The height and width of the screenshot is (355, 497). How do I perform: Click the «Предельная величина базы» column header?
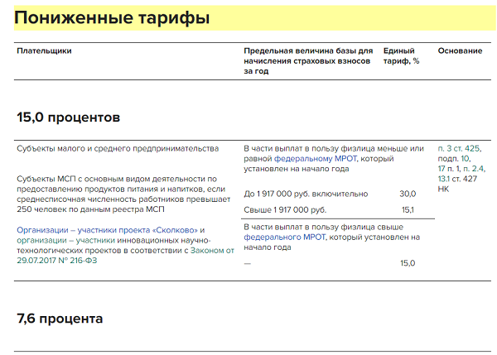pos(308,60)
